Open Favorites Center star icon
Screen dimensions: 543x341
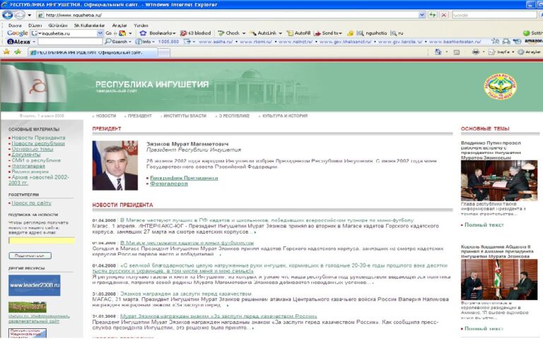(6, 52)
